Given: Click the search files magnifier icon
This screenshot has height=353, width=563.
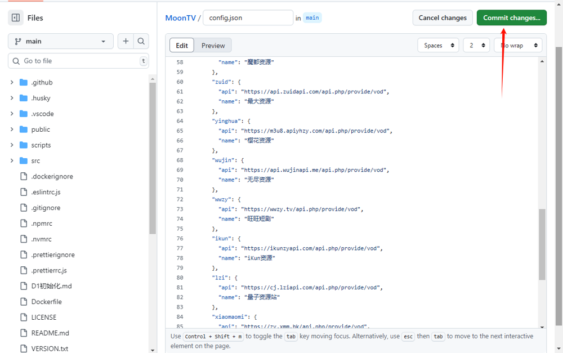Looking at the screenshot, I should point(141,41).
